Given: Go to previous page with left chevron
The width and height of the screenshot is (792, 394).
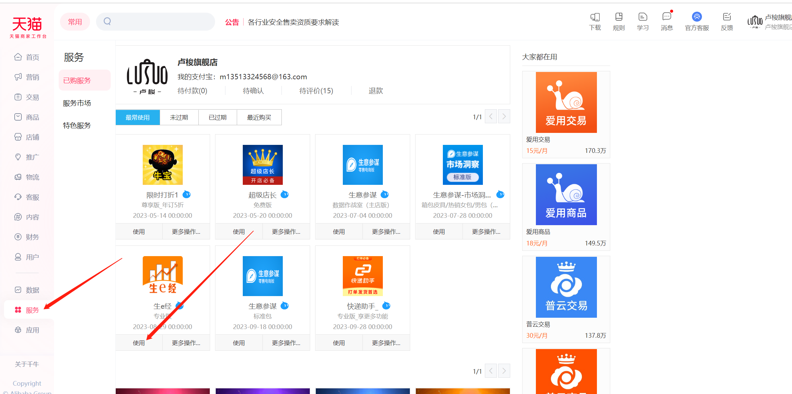Looking at the screenshot, I should pyautogui.click(x=491, y=117).
